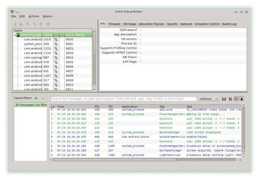Click the thread icon in row 8605
This screenshot has width=259, height=180.
[56, 62]
